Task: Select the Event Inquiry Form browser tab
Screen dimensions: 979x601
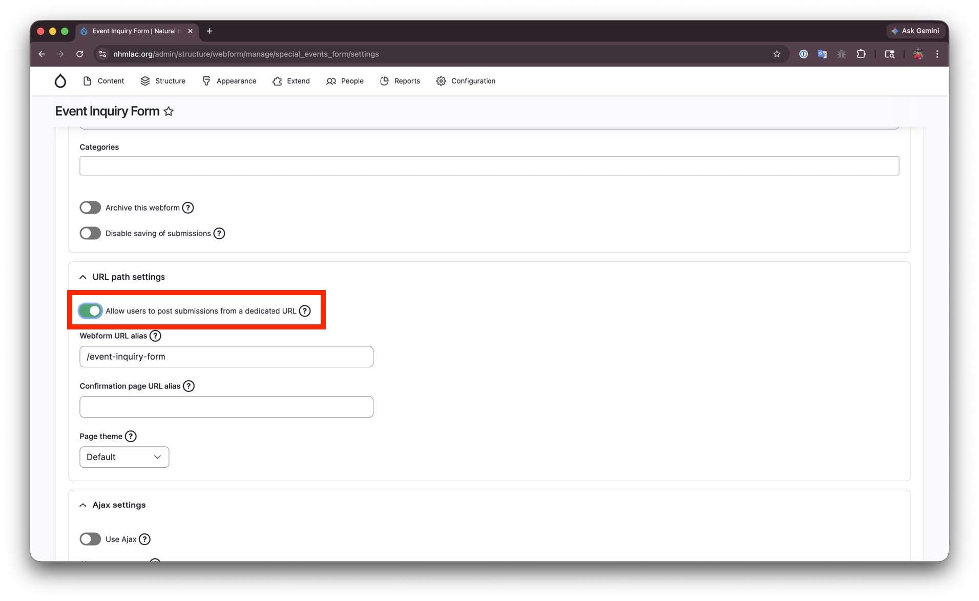Action: coord(136,31)
